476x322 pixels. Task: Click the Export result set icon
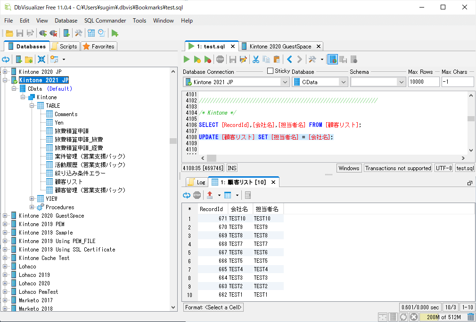pos(210,195)
